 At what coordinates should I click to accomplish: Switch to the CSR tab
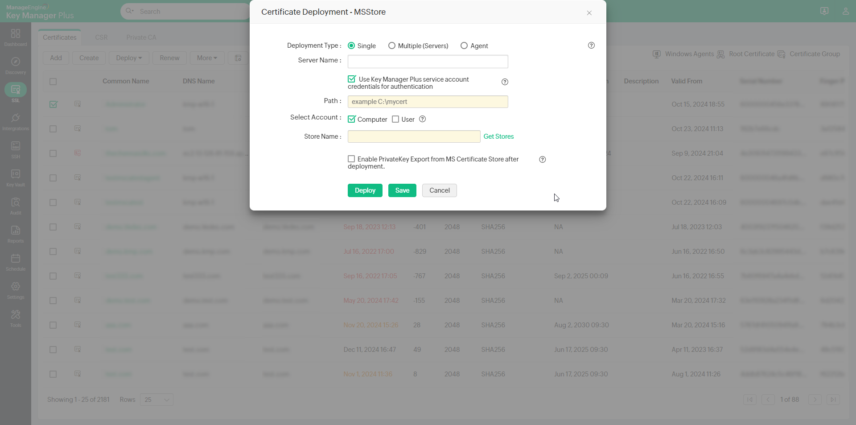tap(101, 37)
